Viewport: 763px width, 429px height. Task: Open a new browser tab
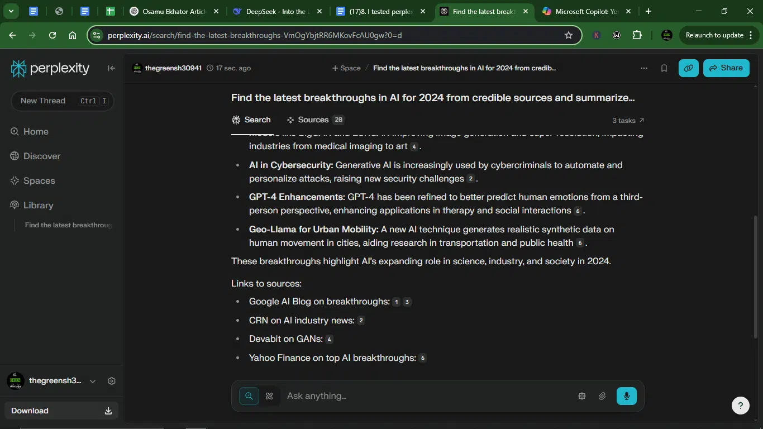648,11
